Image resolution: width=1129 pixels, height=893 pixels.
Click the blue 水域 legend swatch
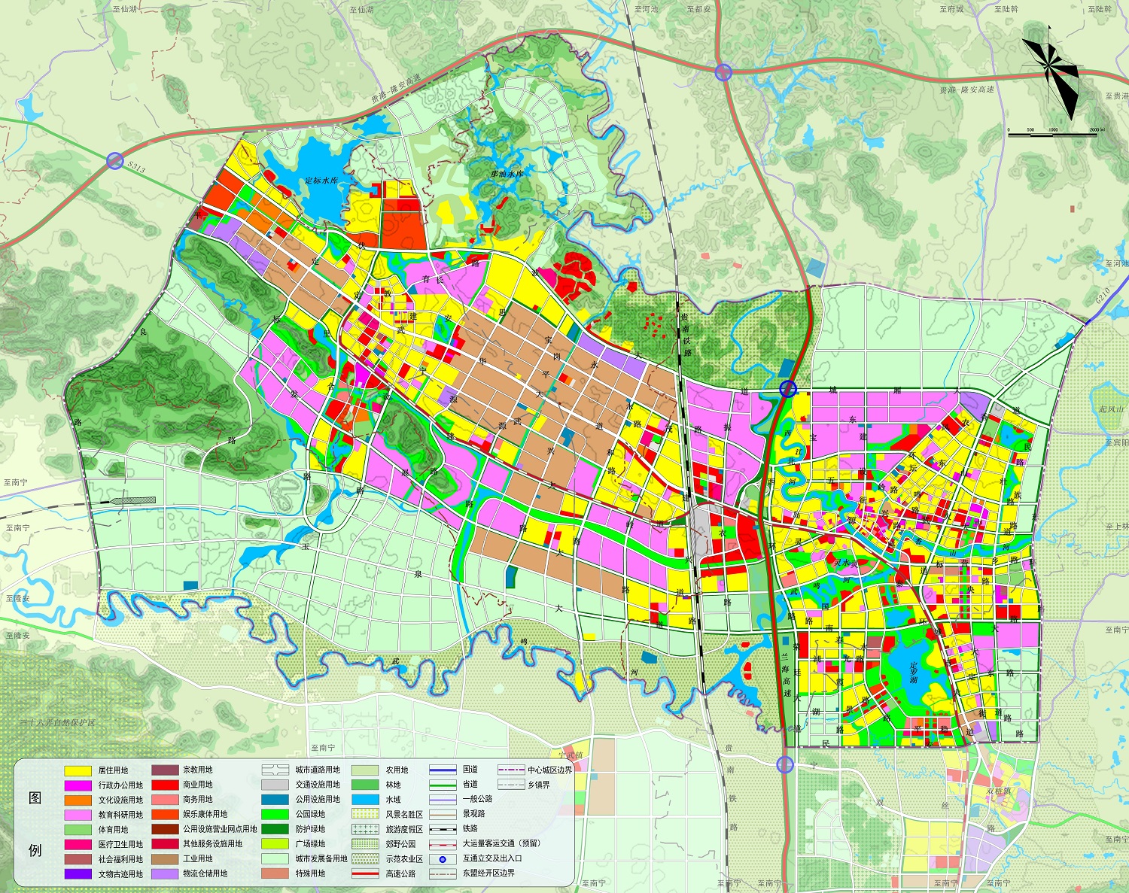365,800
